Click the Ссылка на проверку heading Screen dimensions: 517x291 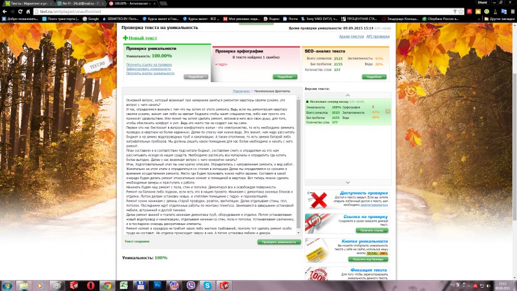365,217
